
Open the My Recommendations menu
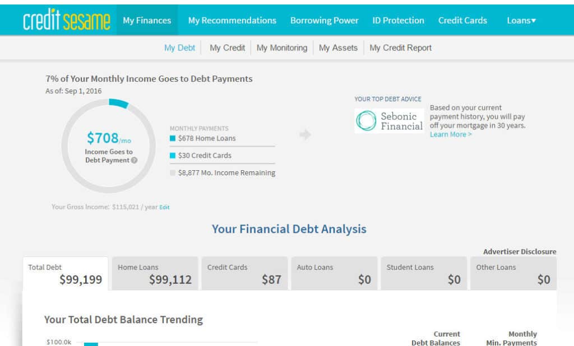click(232, 21)
